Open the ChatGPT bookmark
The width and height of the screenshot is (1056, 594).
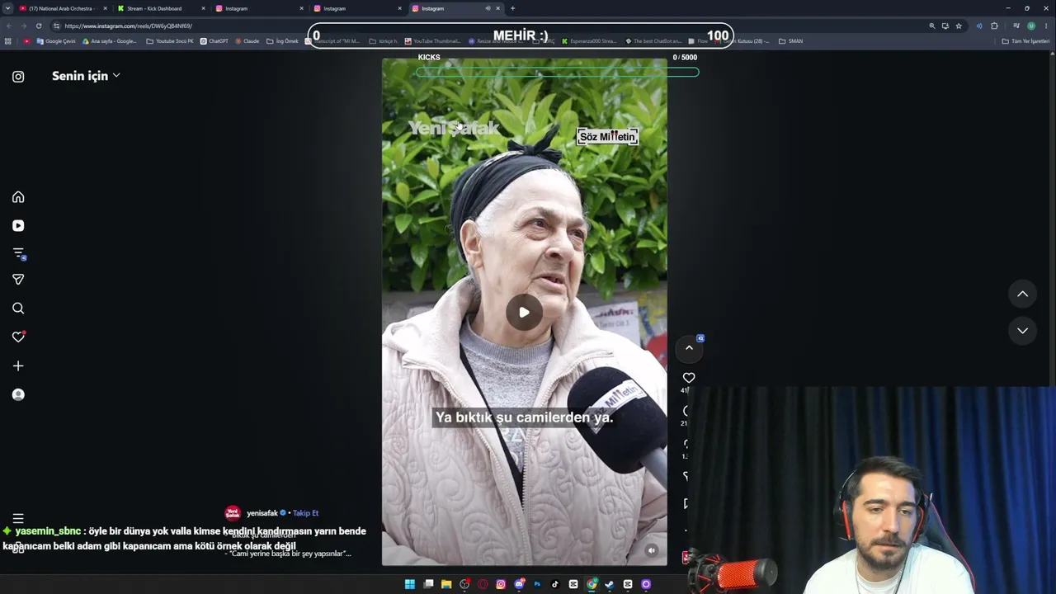(x=214, y=40)
